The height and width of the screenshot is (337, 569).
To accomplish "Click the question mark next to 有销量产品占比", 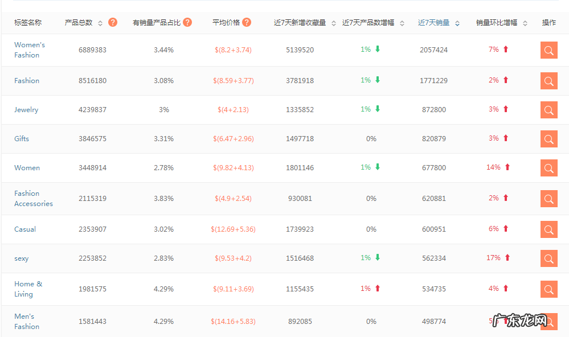I will (187, 22).
